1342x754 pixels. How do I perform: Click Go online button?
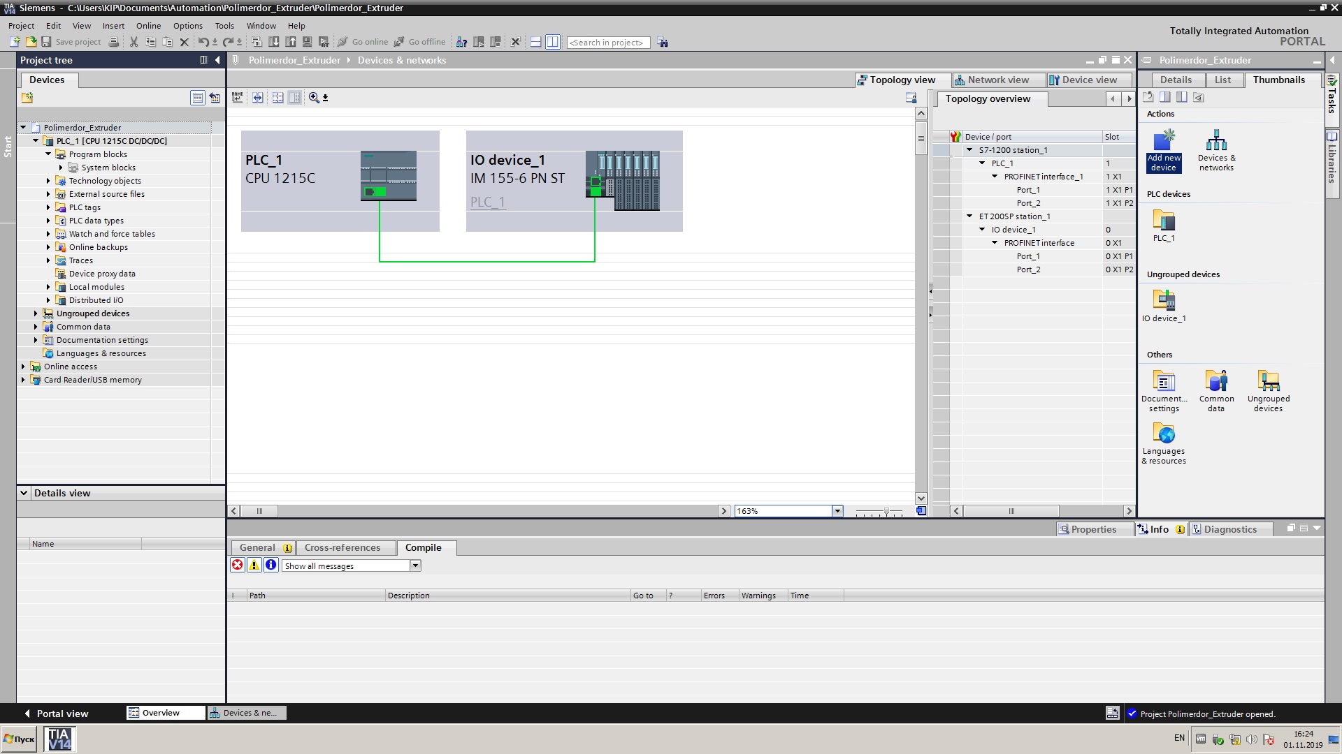(x=363, y=42)
